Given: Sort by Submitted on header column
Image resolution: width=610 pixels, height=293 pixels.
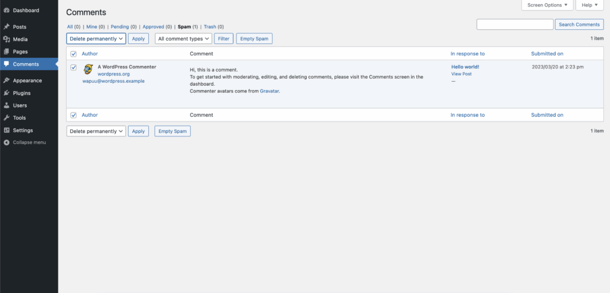Looking at the screenshot, I should coord(547,54).
